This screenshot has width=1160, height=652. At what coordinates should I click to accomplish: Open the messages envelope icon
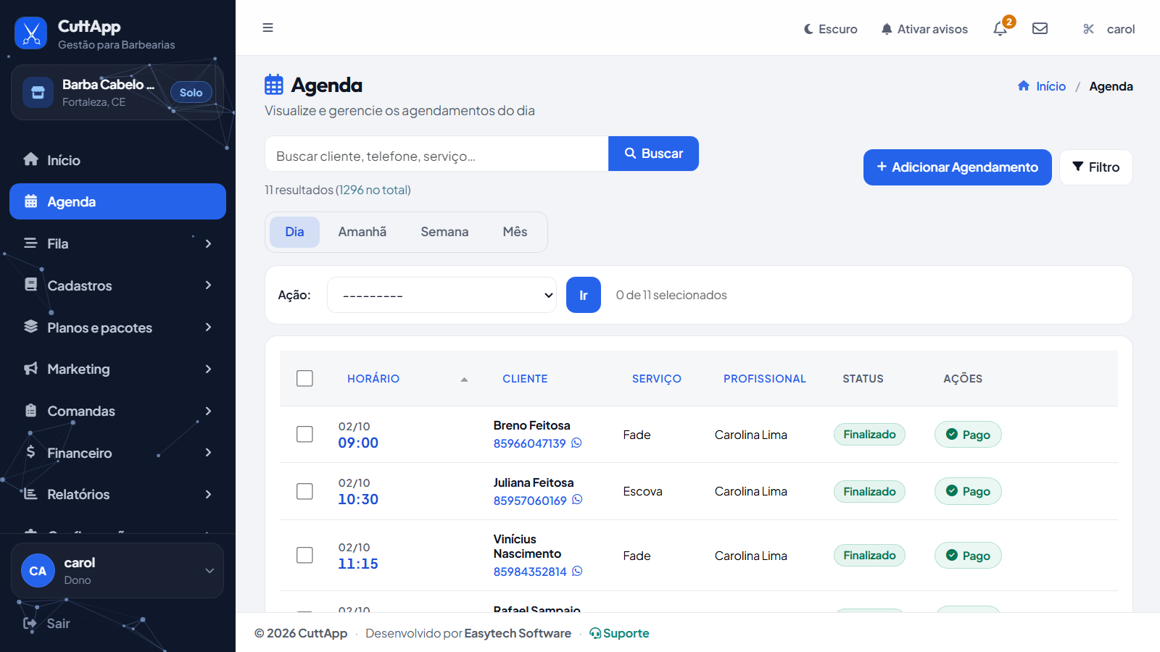click(1040, 28)
